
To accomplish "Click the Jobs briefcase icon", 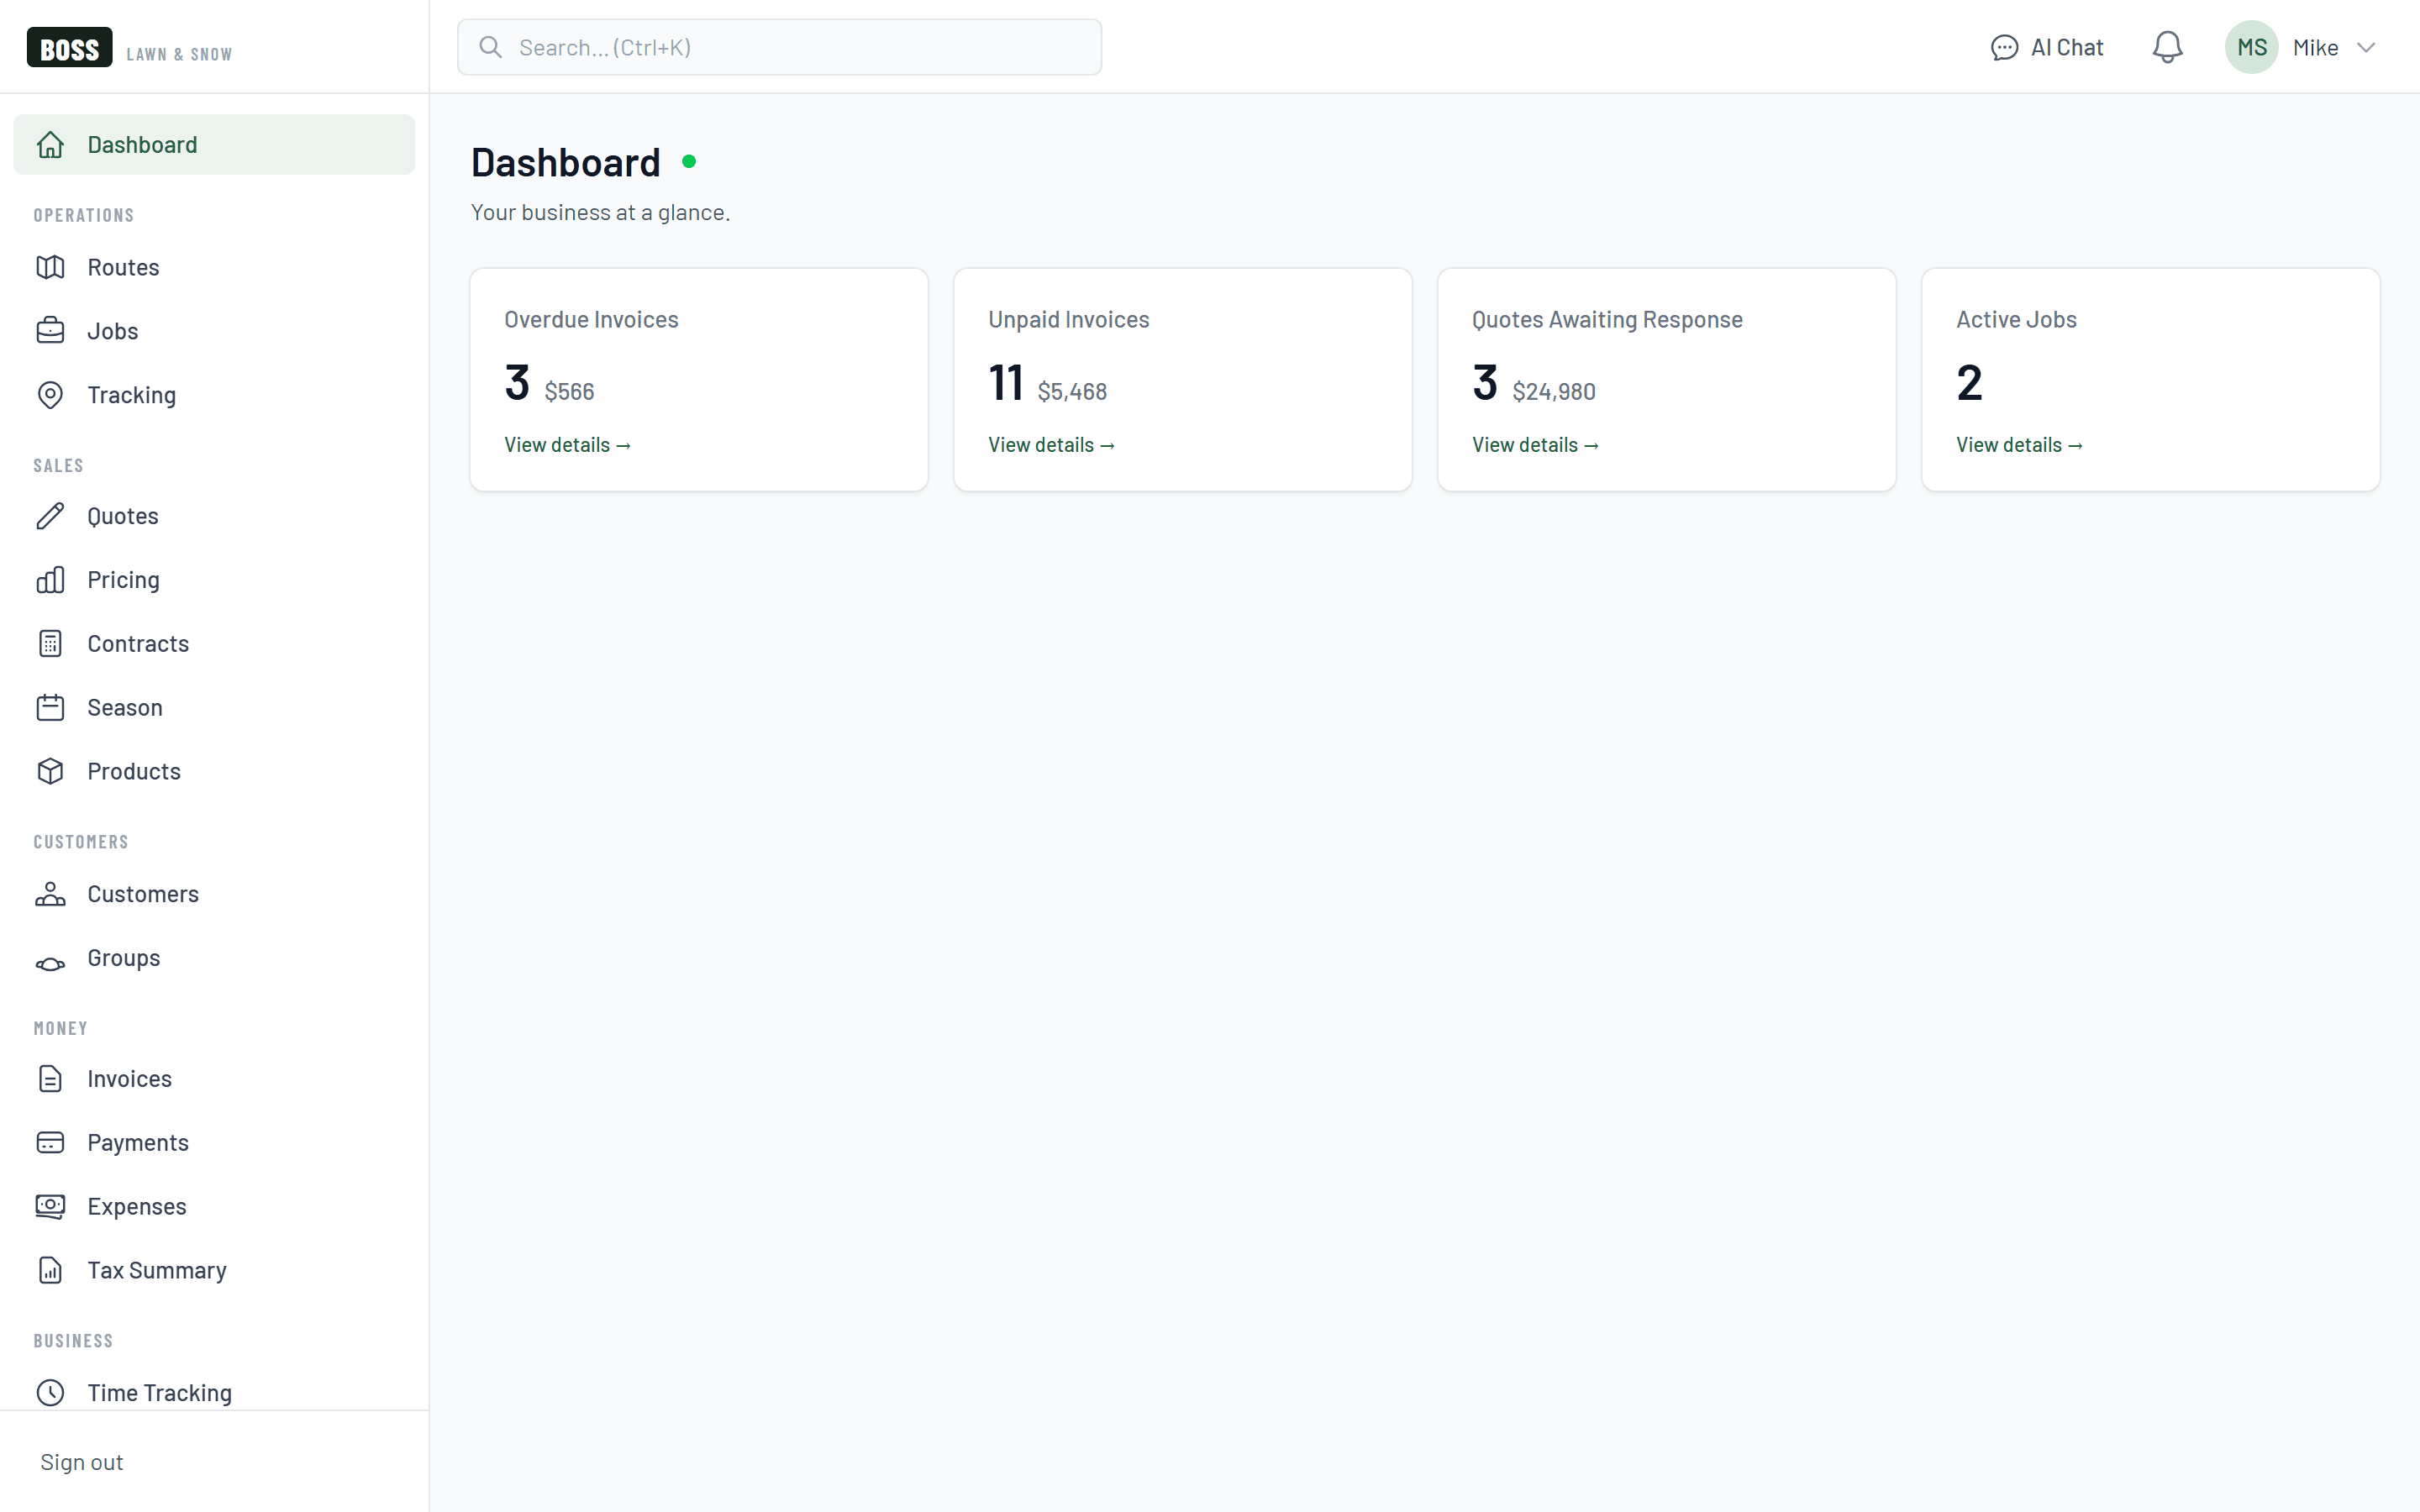I will pyautogui.click(x=50, y=331).
